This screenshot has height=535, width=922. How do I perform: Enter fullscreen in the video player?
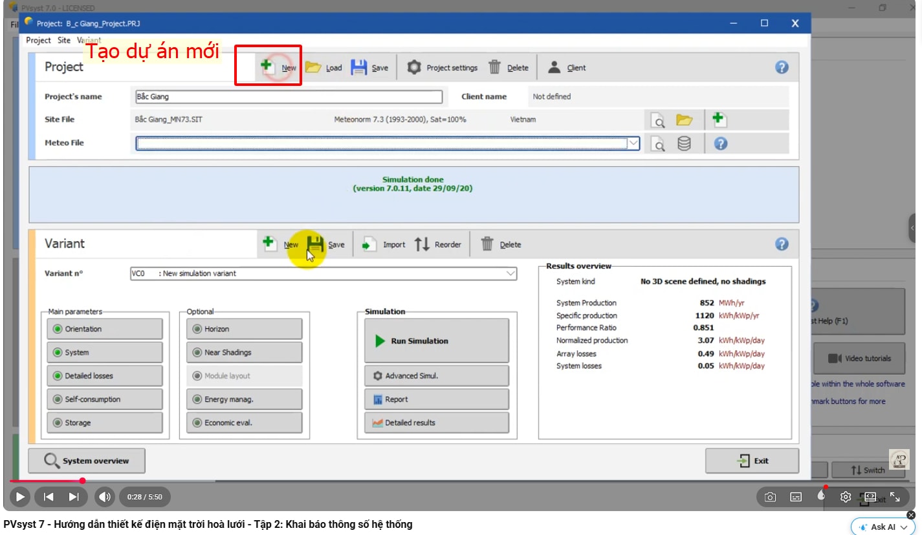tap(895, 497)
